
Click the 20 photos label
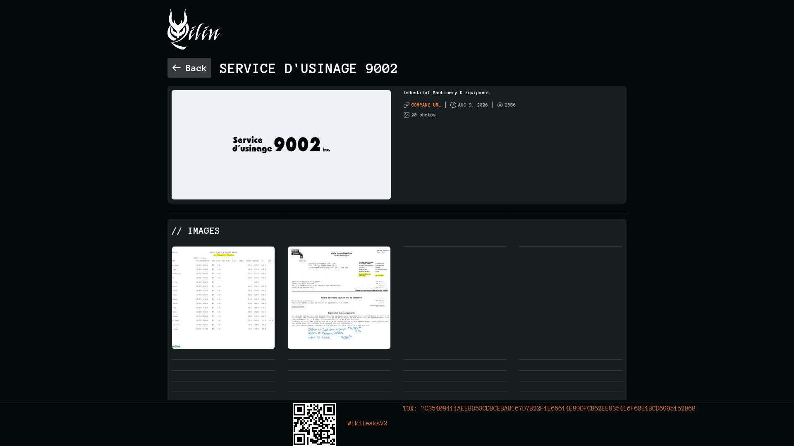(423, 115)
